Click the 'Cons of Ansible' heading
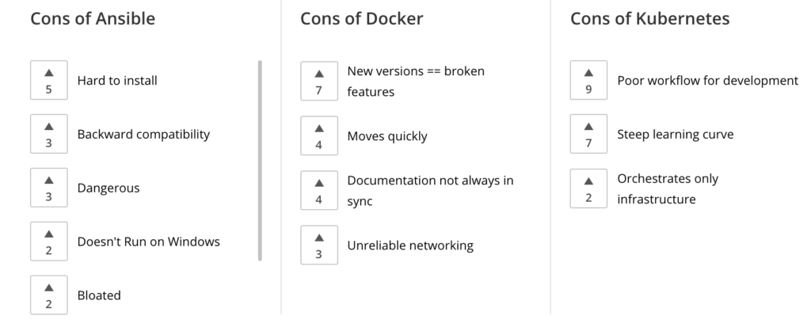 click(x=93, y=19)
